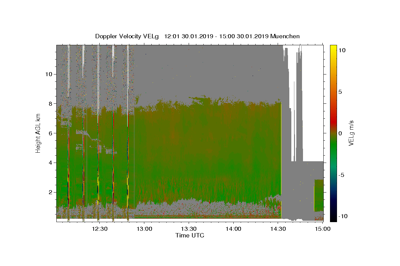Click the 12:30 time tick label

[100, 228]
